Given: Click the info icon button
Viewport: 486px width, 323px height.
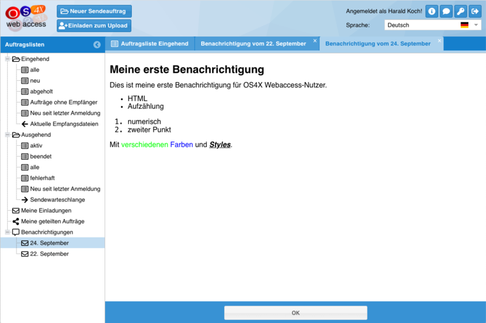Looking at the screenshot, I should tap(431, 11).
